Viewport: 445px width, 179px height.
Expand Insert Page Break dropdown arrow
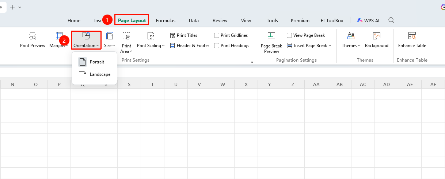click(x=330, y=46)
